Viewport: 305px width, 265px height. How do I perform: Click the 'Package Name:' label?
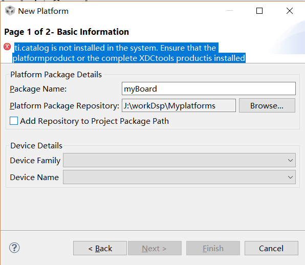coord(38,89)
